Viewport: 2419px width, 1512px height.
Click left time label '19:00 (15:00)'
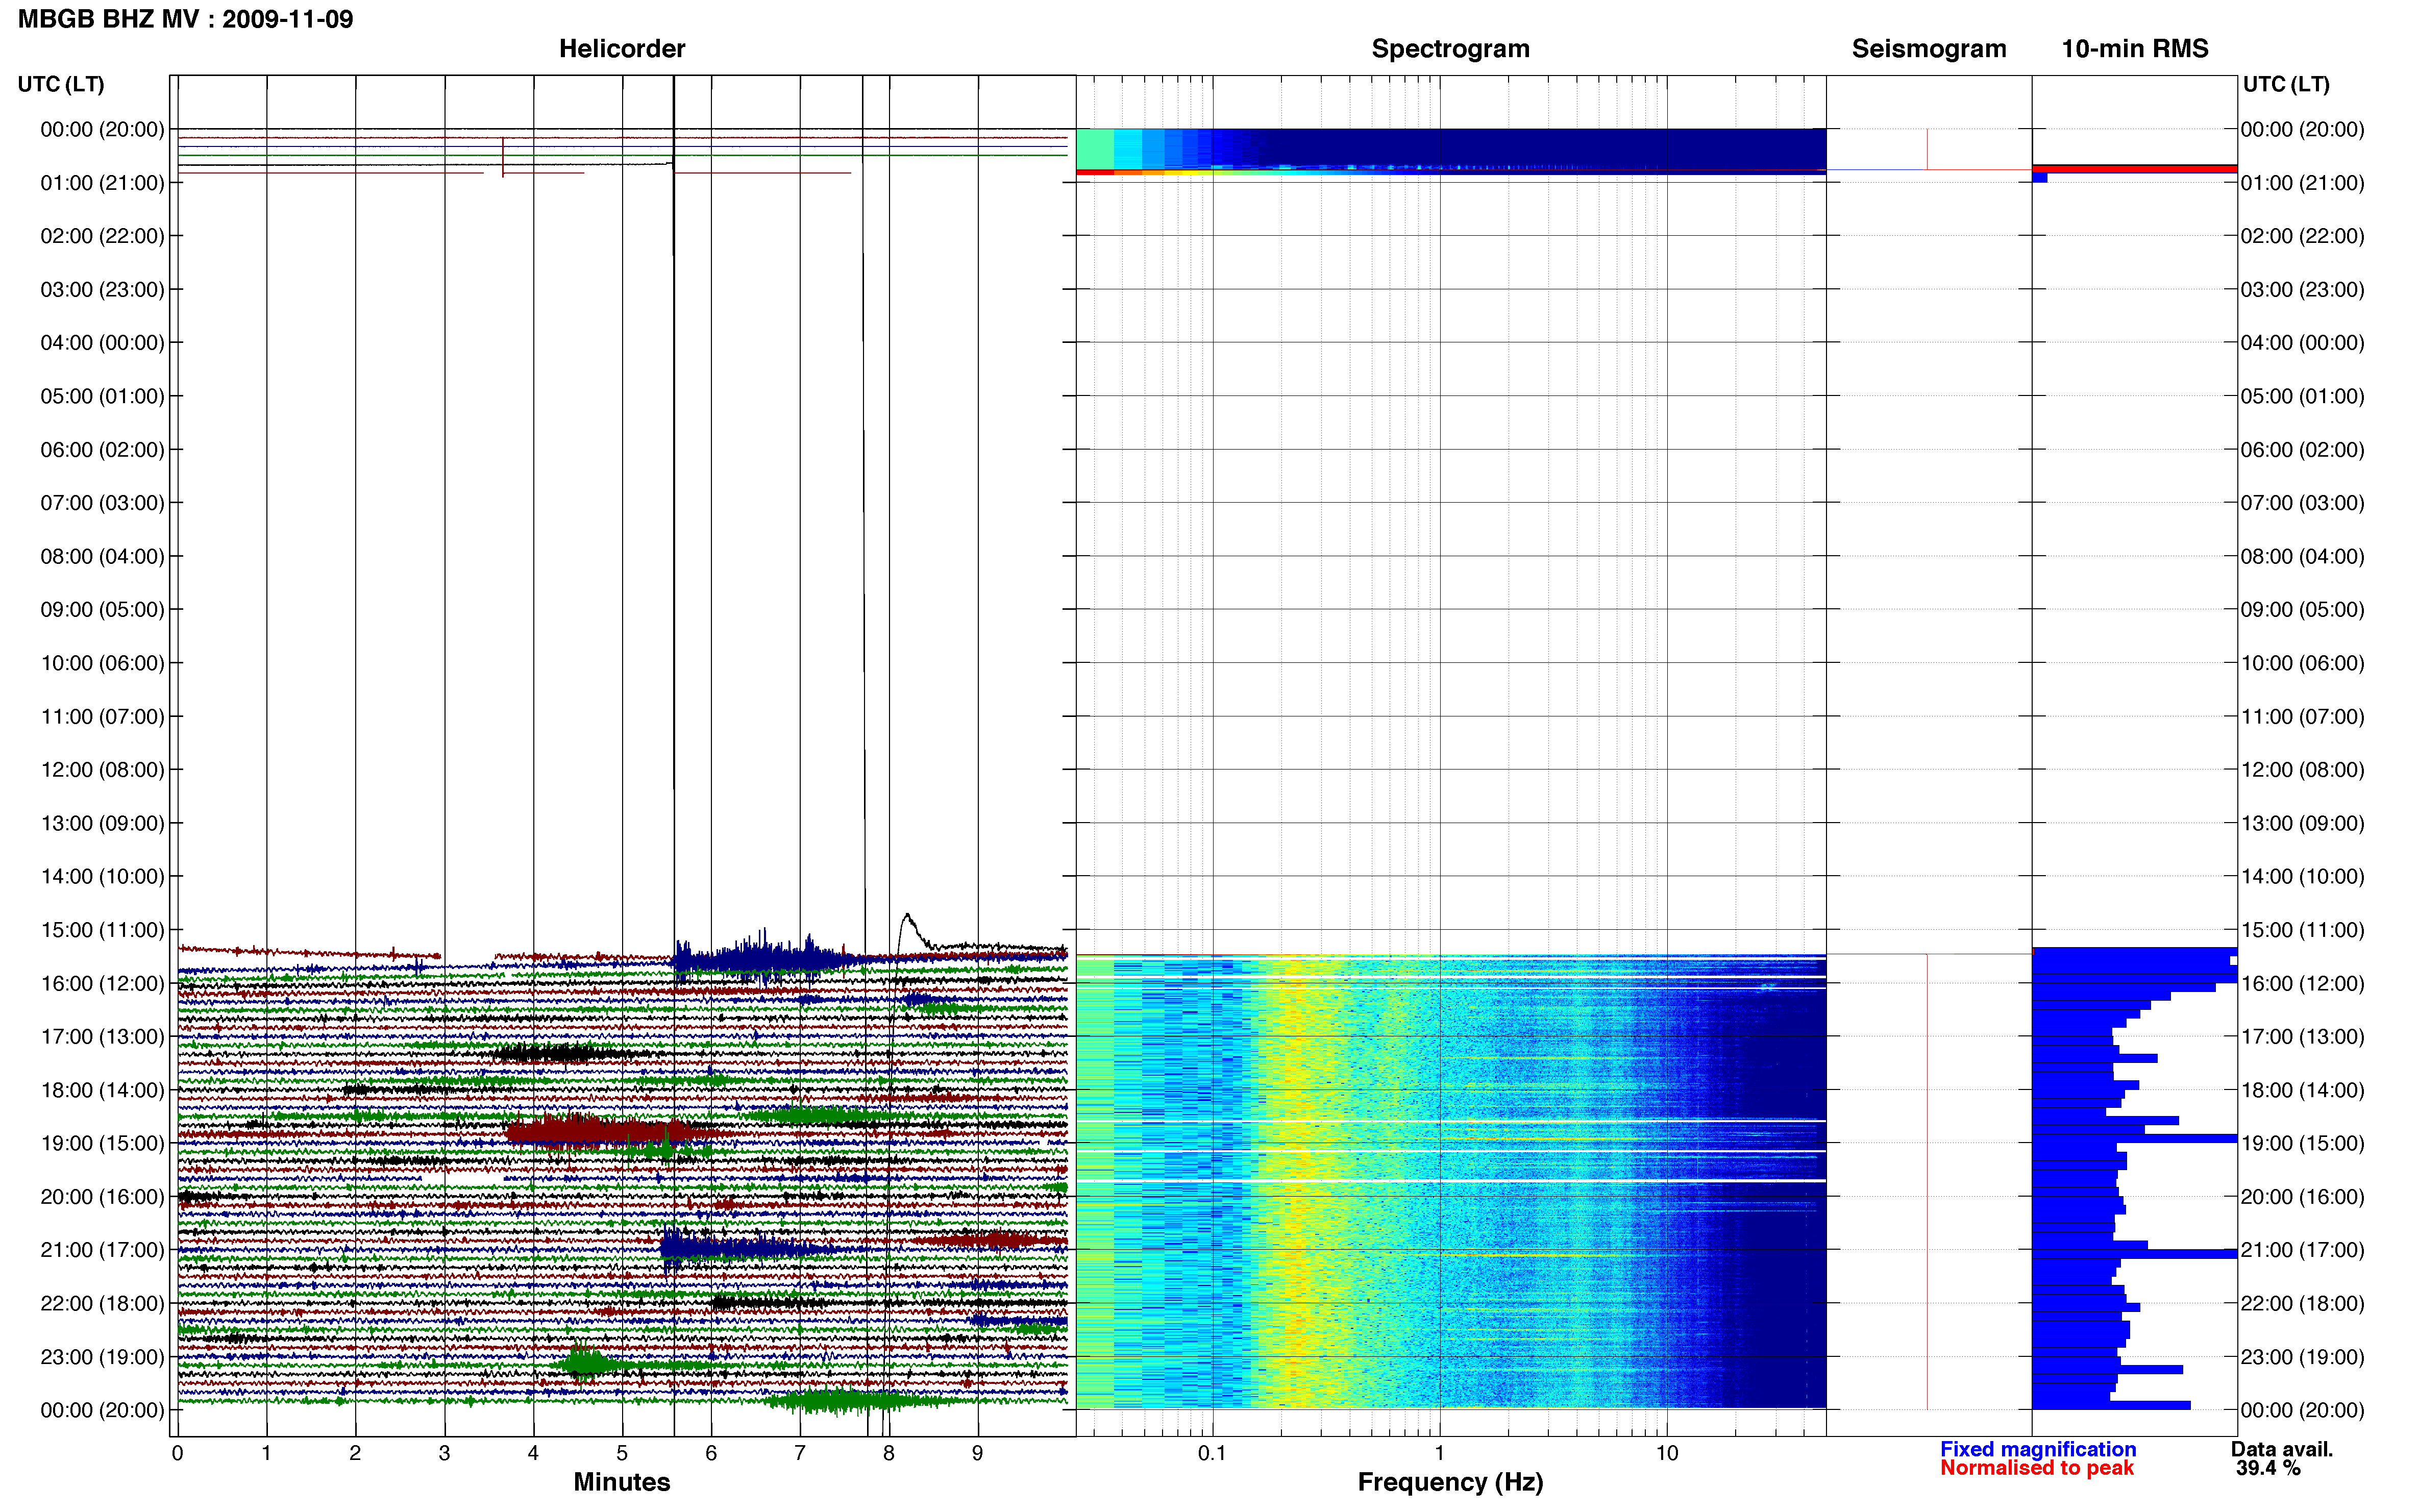tap(102, 1143)
